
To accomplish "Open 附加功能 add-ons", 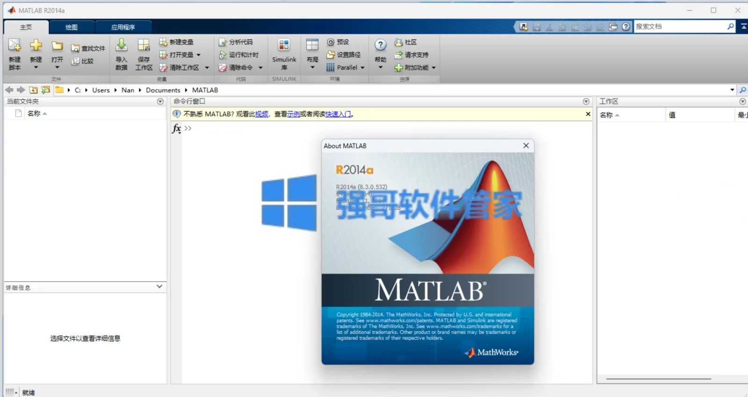I will click(x=411, y=68).
